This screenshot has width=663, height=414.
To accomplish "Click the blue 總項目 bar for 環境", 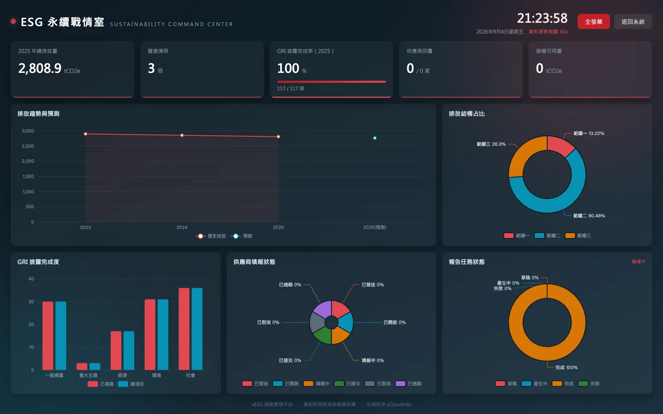I will 163,335.
